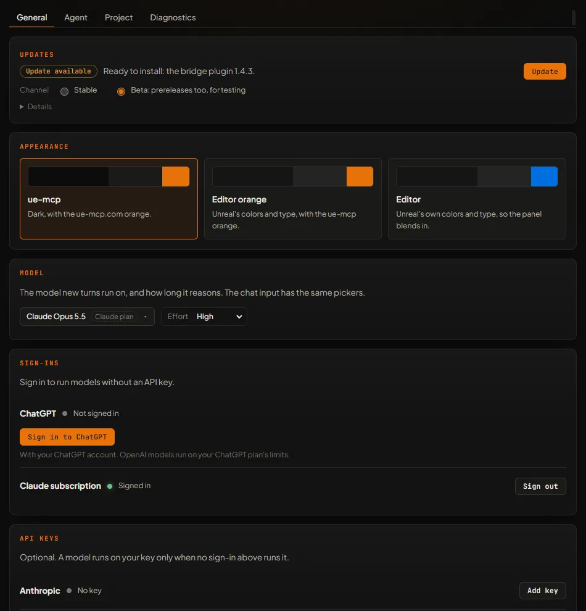Sign out of Claude subscription
The width and height of the screenshot is (586, 611).
point(540,486)
